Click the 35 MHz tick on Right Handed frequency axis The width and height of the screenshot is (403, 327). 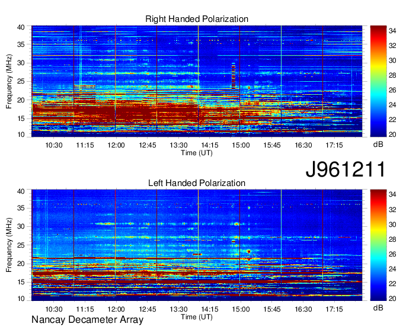click(21, 44)
